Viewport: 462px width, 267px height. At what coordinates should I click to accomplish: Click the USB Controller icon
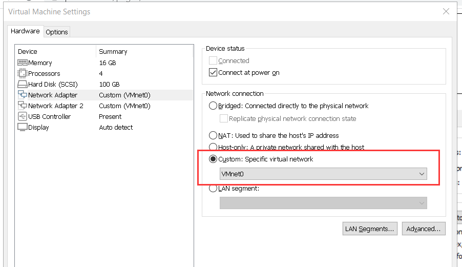tap(23, 116)
